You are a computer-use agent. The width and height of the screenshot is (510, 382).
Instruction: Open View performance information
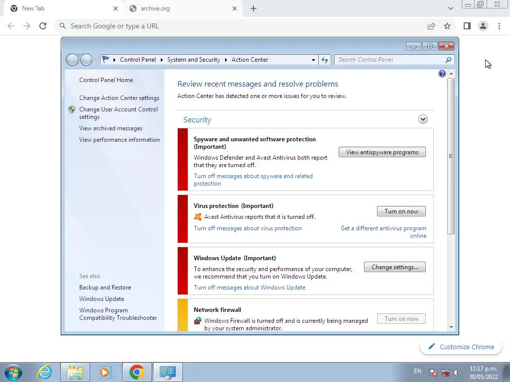click(x=120, y=140)
